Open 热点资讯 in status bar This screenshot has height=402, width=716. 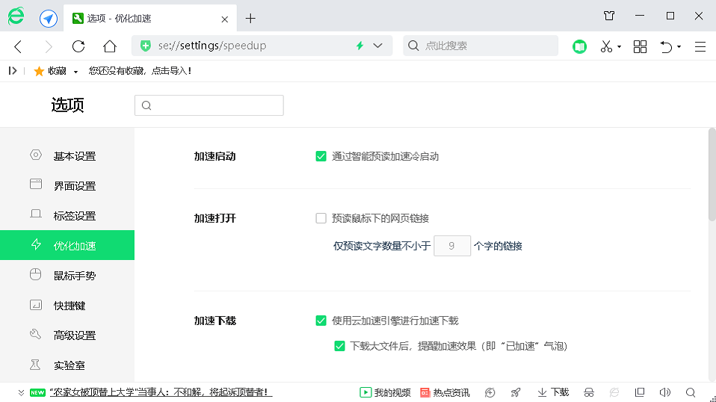click(445, 392)
